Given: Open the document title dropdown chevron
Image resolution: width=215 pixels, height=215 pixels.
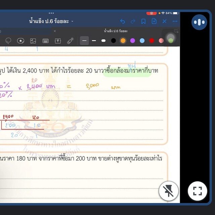Looking at the screenshot, I should click(73, 21).
